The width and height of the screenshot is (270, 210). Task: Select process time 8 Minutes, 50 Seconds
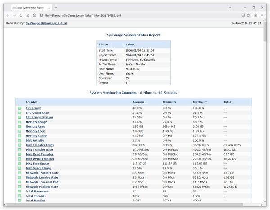point(140,60)
